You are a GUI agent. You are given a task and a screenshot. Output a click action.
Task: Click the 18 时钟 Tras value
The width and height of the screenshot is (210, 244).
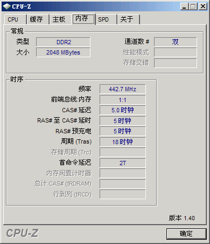tap(123, 142)
